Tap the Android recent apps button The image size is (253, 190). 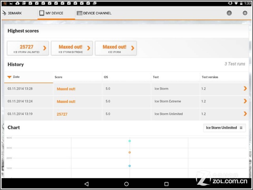point(166,184)
